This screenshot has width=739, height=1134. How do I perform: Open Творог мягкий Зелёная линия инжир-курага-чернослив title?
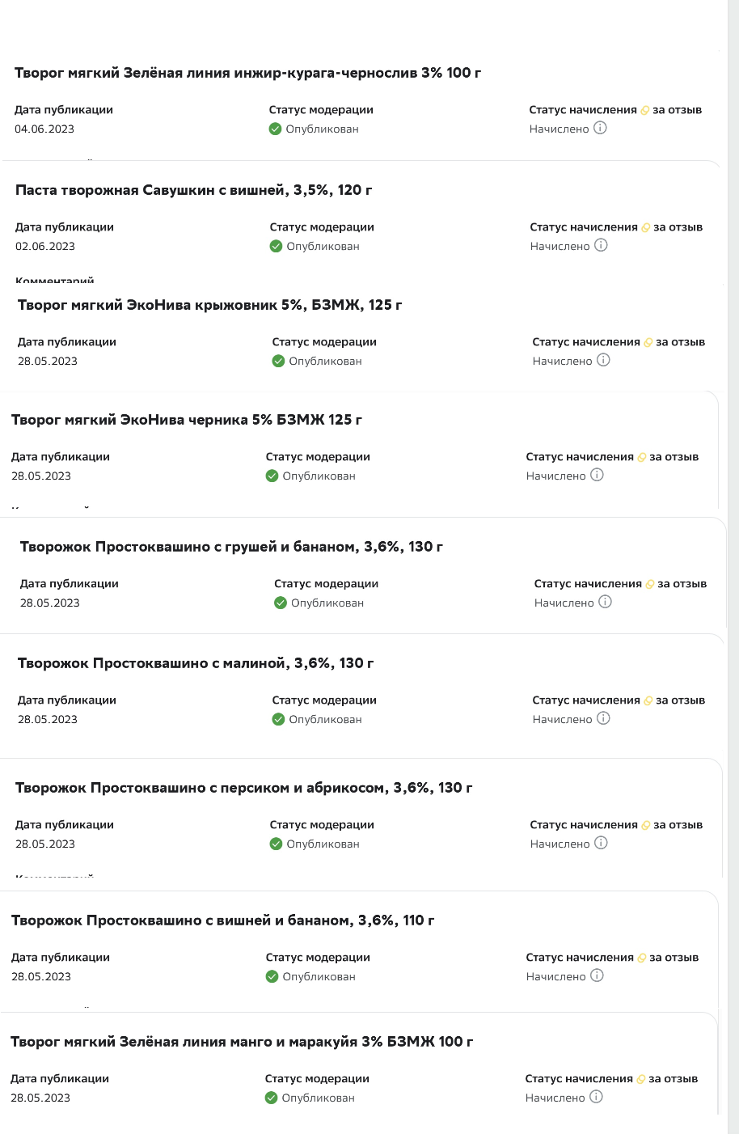[x=247, y=73]
